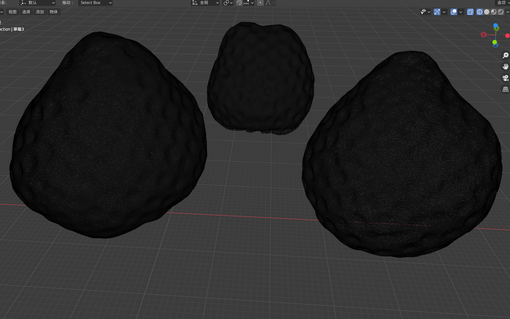Screen dimensions: 510x319
Task: Switch to solid viewport shading
Action: 487,12
